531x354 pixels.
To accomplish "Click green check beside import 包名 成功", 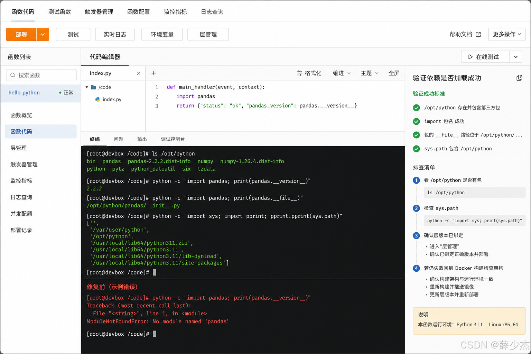I will pos(417,121).
